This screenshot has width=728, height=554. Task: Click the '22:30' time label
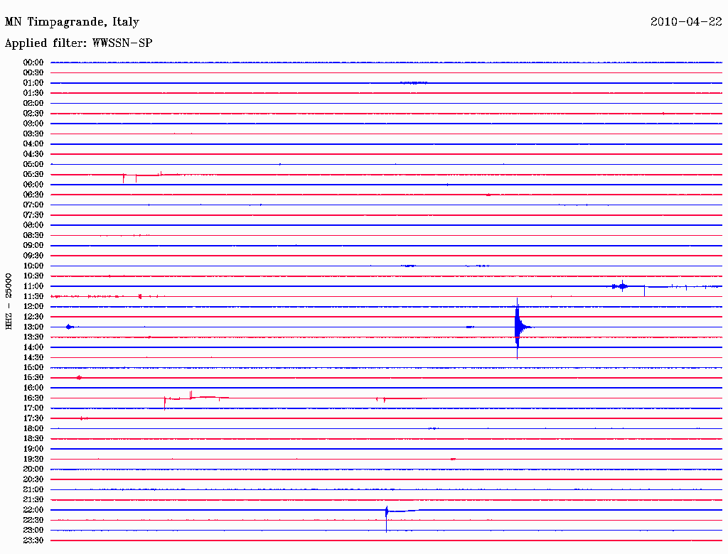[x=33, y=520]
